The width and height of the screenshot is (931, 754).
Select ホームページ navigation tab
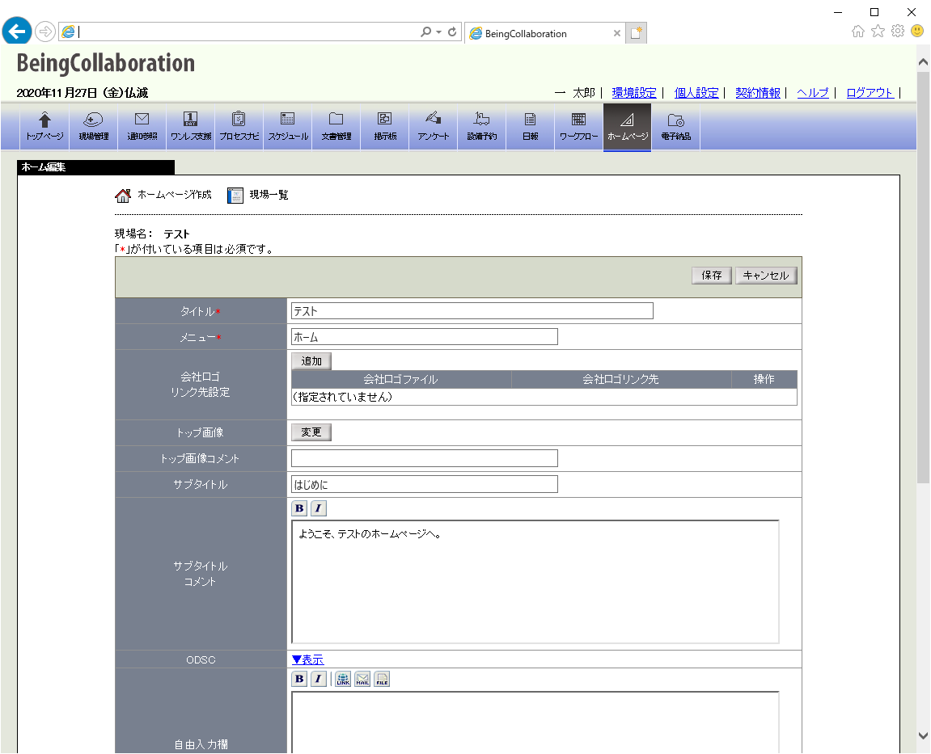click(x=628, y=126)
